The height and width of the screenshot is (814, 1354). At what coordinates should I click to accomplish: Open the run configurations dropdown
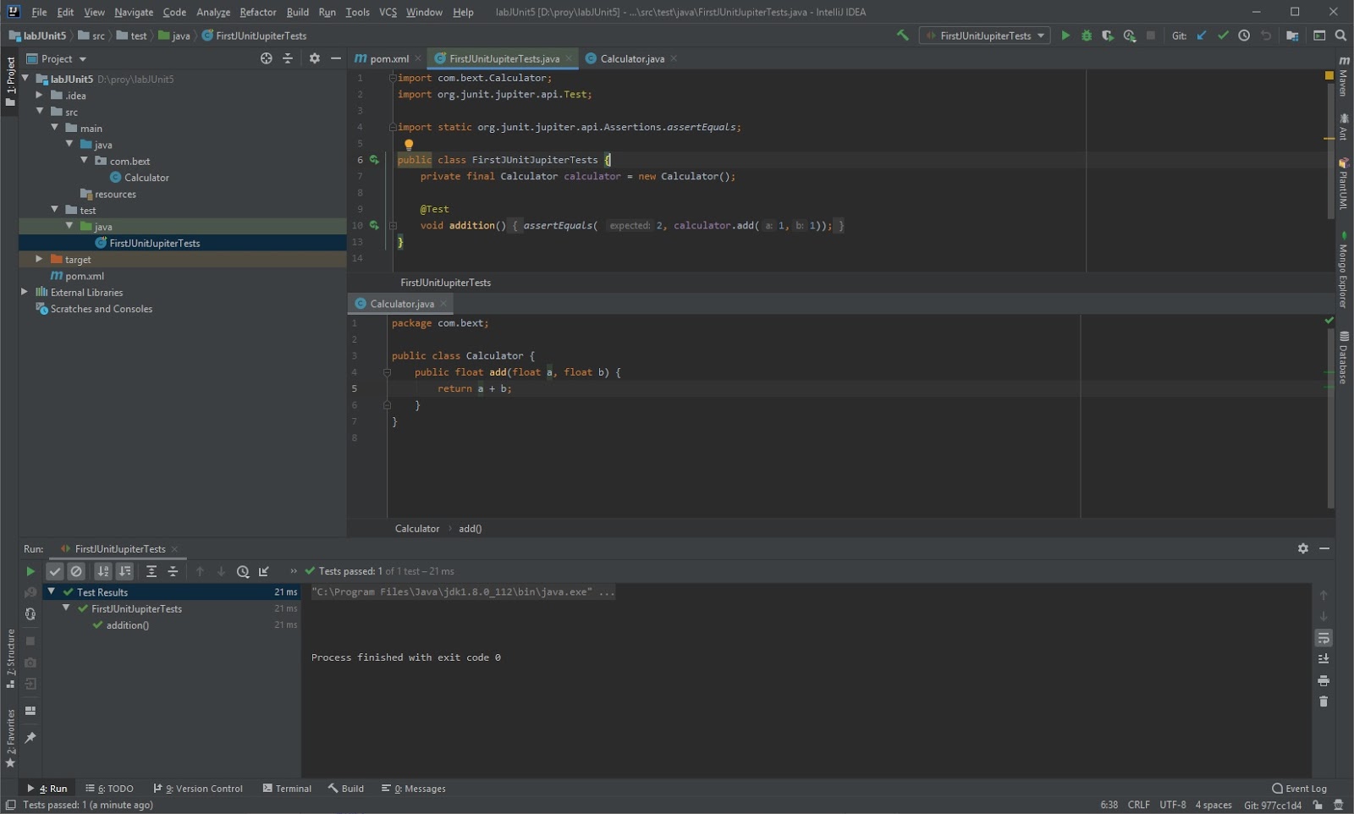pos(1043,36)
